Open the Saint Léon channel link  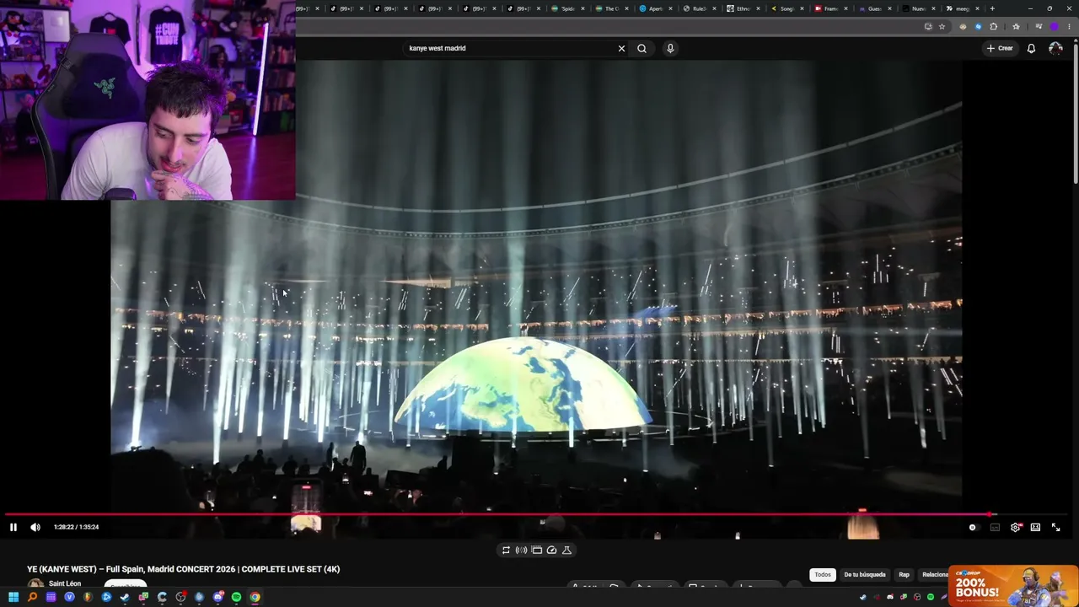65,583
